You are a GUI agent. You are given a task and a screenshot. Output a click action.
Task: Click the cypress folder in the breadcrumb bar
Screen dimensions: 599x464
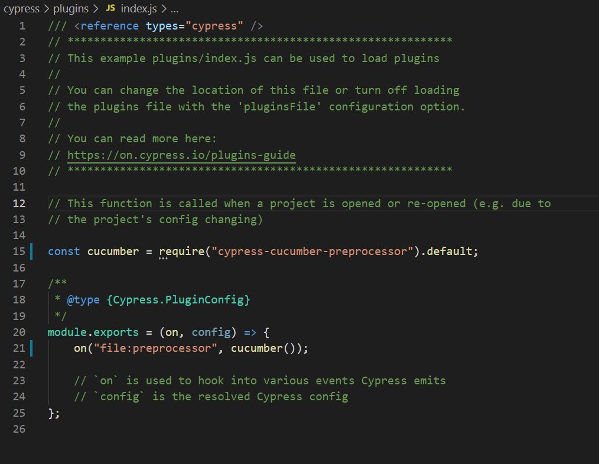click(21, 8)
